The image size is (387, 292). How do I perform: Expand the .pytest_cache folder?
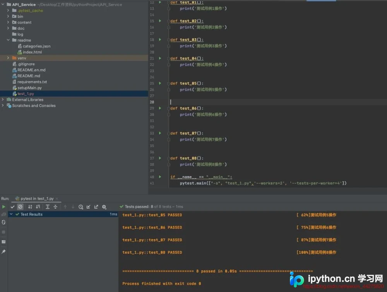[8, 10]
